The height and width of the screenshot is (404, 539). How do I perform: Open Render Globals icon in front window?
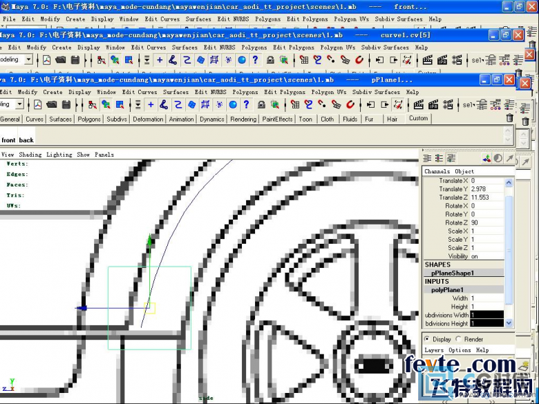pyautogui.click(x=448, y=104)
